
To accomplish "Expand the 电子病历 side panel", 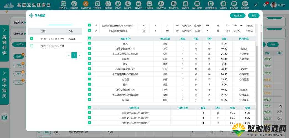I will 4,86.
